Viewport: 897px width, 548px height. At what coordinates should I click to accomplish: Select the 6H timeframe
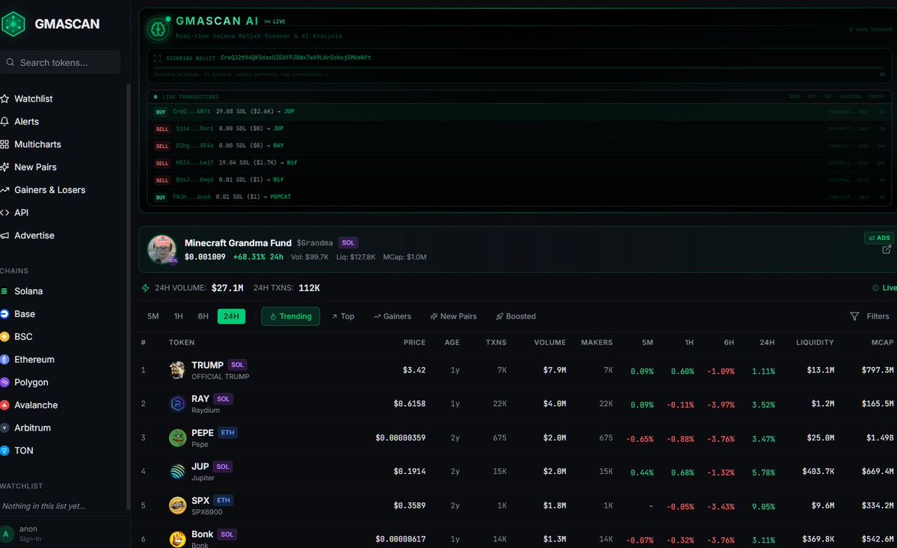(203, 316)
